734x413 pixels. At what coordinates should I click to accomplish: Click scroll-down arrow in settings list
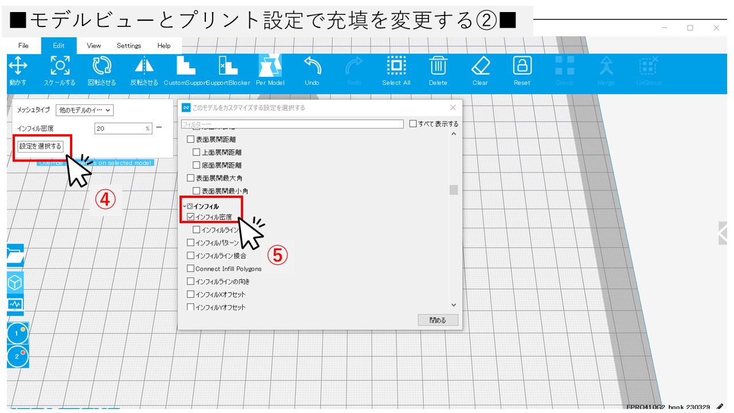click(454, 306)
